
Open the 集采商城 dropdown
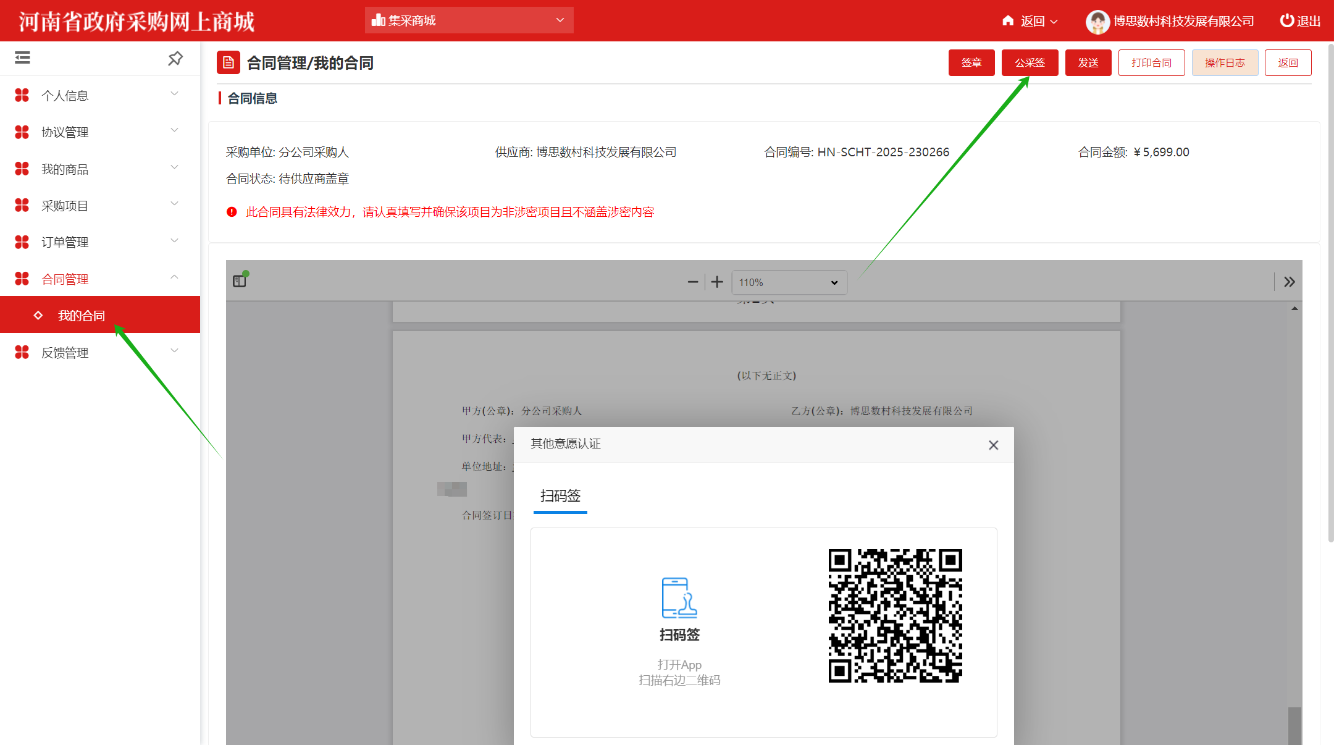point(469,20)
